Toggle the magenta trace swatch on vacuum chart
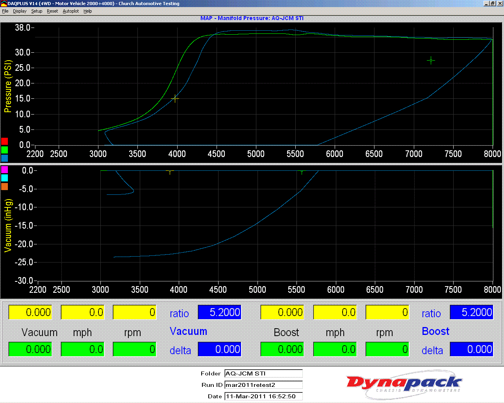 4,170
